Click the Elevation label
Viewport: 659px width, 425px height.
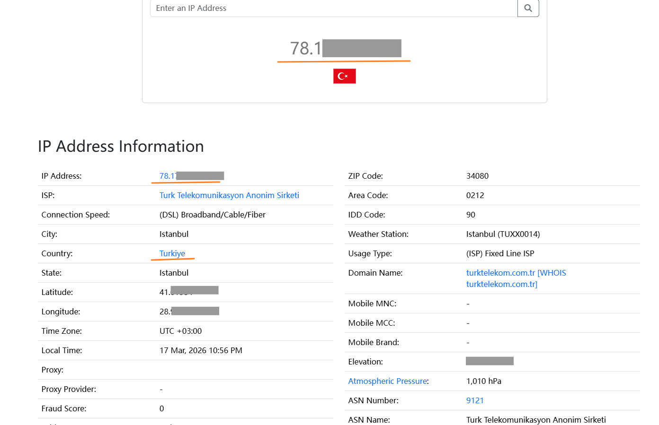pyautogui.click(x=365, y=362)
